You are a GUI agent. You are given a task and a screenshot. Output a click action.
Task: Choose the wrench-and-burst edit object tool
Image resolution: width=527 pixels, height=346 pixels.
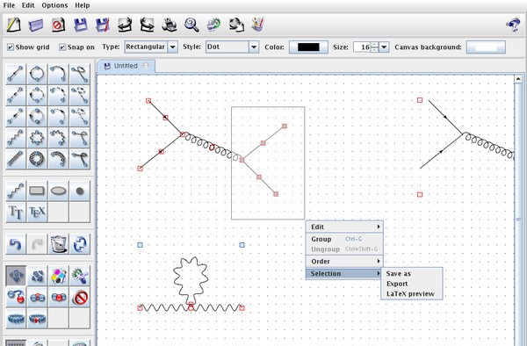click(x=80, y=276)
